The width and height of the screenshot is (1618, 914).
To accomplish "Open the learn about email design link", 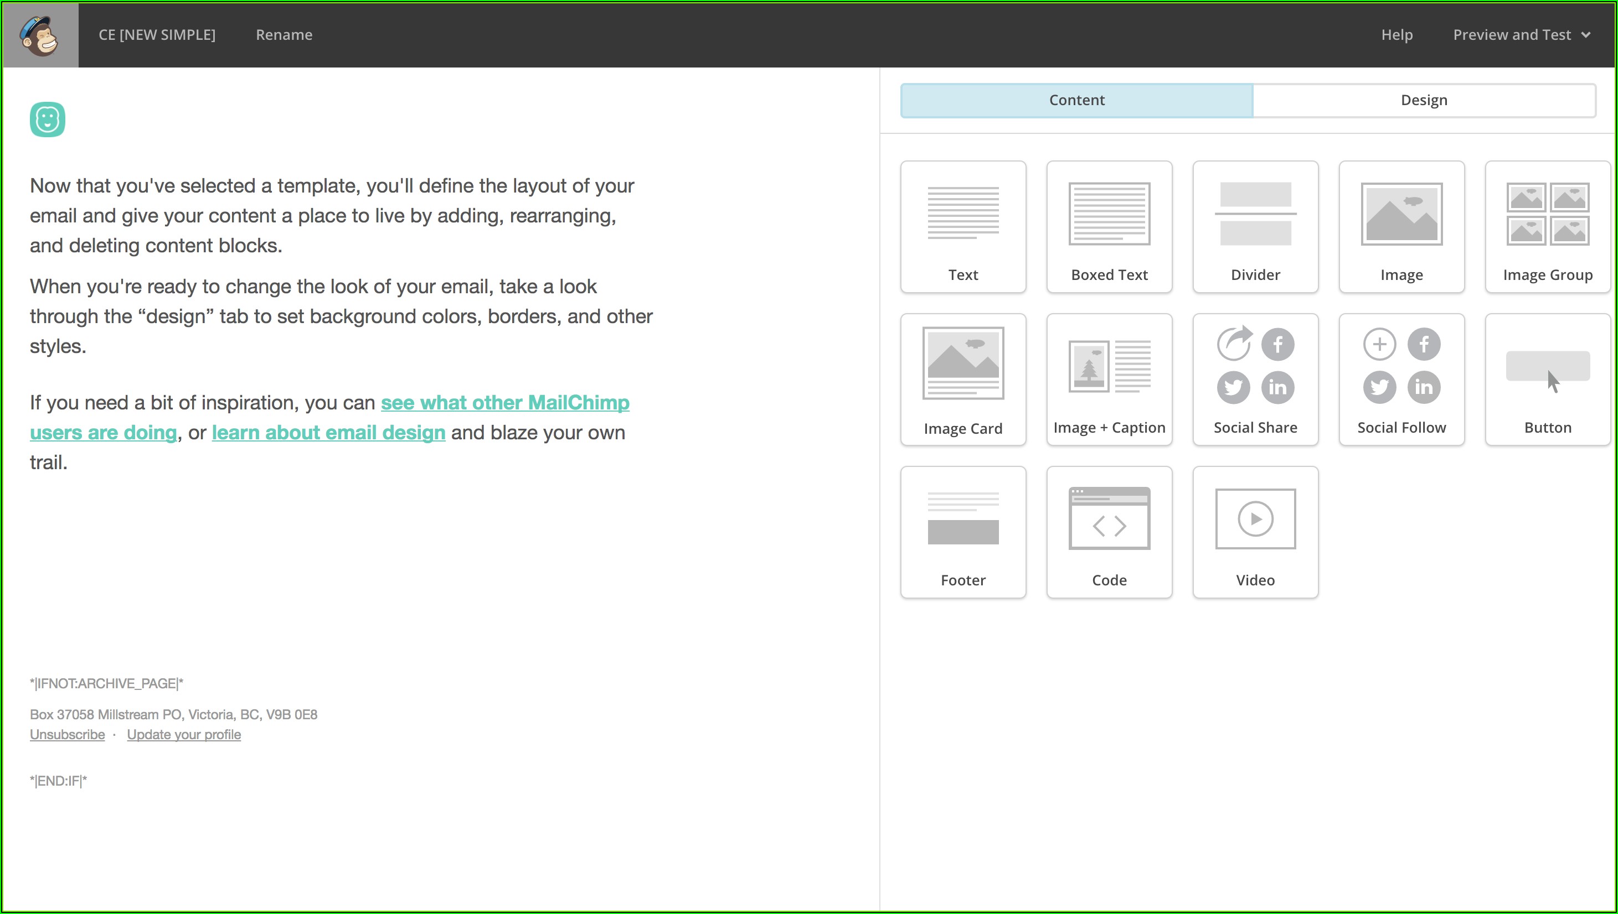I will pos(328,433).
